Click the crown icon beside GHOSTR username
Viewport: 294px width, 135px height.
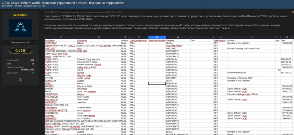pyautogui.click(x=14, y=14)
